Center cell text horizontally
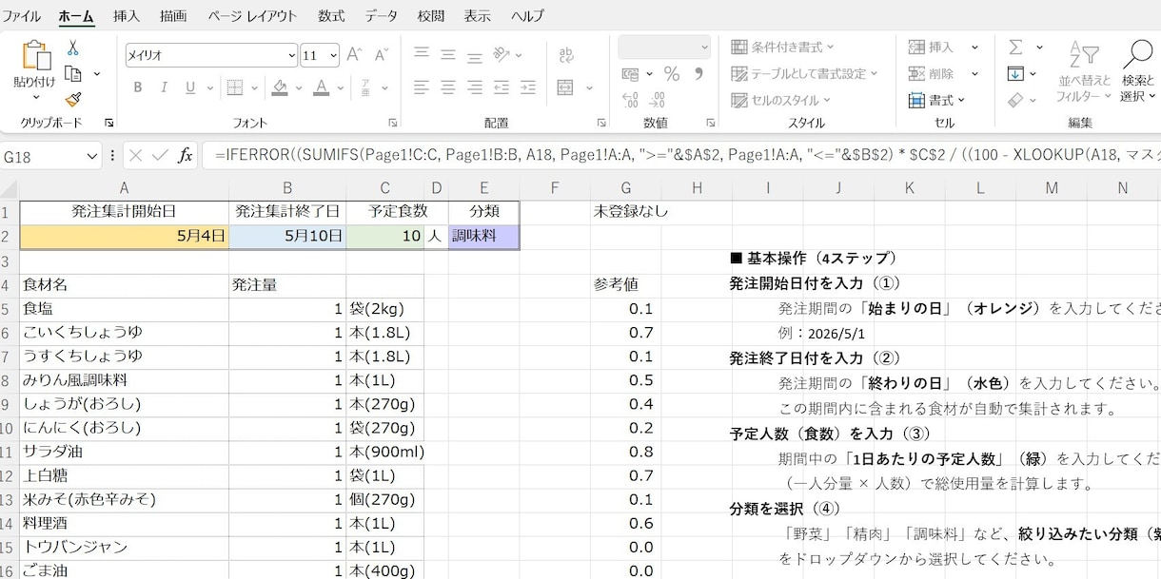 click(448, 87)
